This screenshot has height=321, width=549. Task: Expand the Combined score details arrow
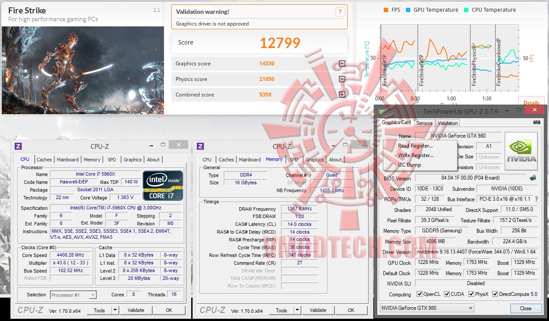coord(342,95)
